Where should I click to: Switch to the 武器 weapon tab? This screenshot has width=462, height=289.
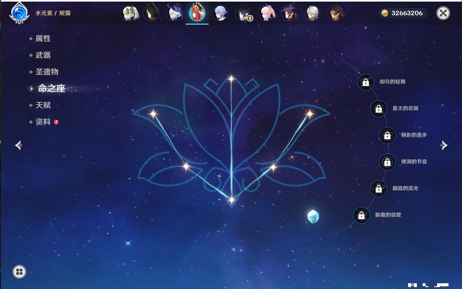click(x=43, y=55)
